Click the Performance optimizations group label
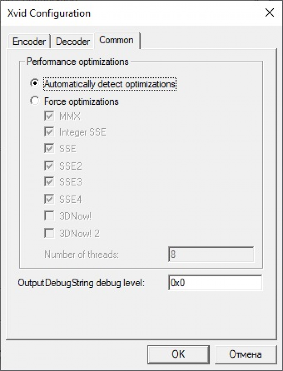 [x=78, y=61]
